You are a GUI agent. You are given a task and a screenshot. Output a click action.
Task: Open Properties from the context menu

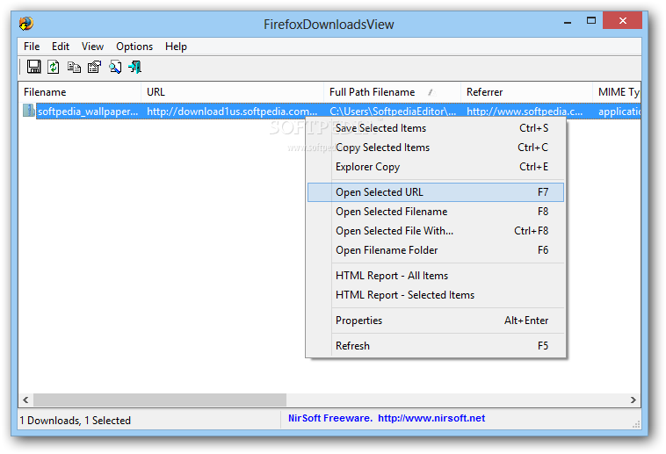click(436, 321)
